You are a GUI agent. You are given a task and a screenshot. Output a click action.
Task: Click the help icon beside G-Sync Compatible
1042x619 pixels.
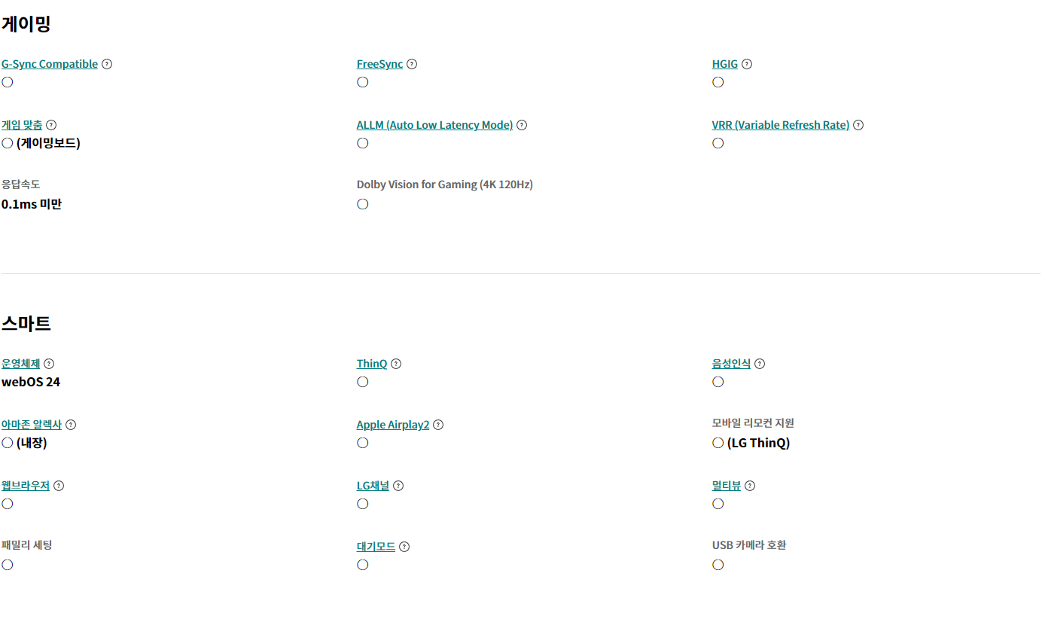coord(107,64)
